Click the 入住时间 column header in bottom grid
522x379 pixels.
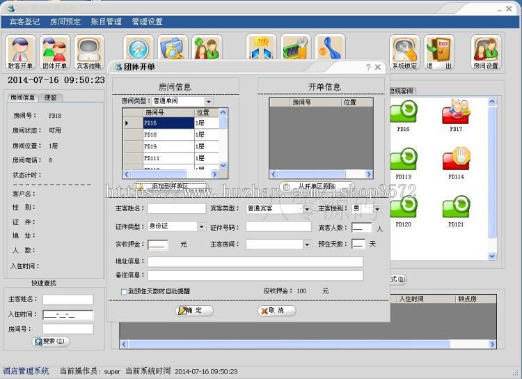tap(426, 299)
